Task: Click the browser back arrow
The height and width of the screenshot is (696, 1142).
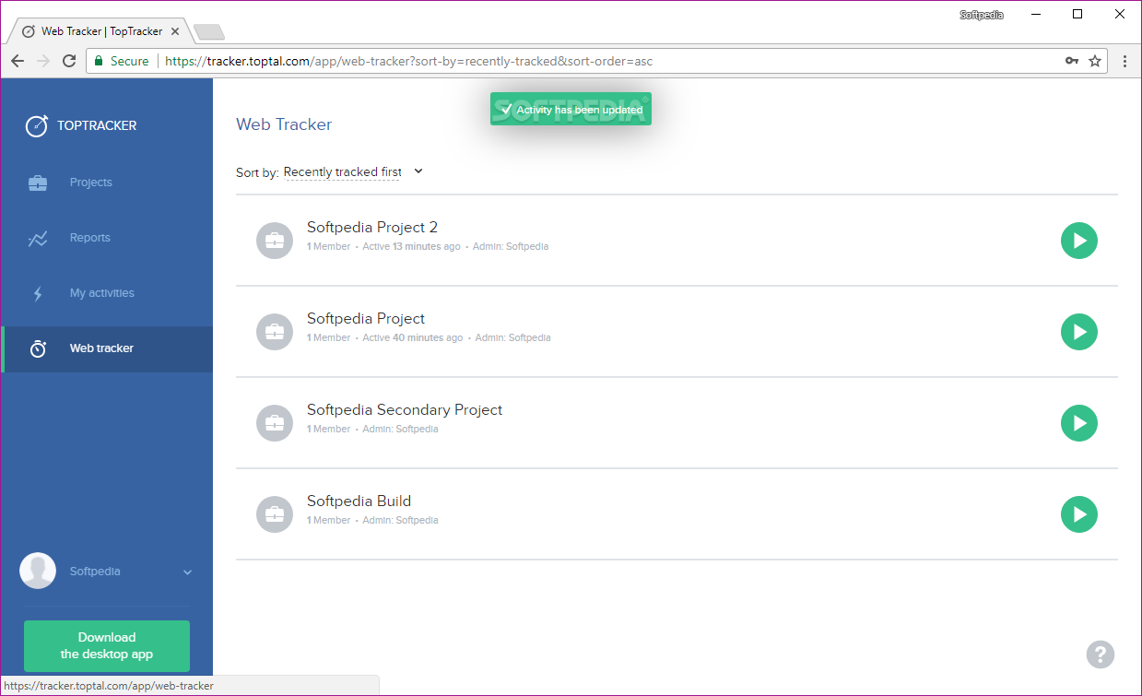Action: pos(18,61)
